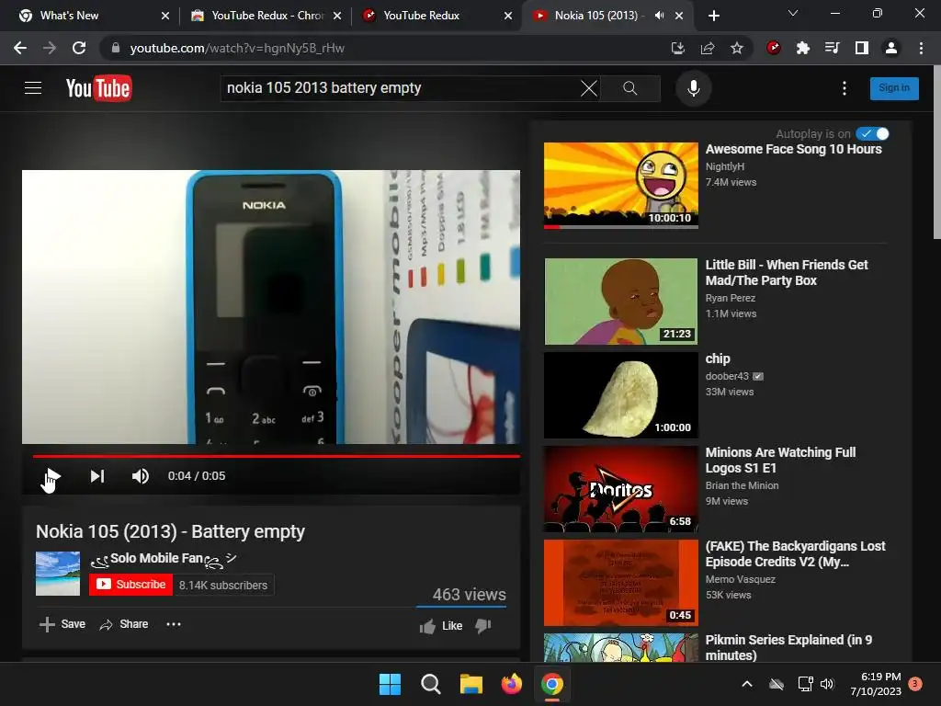Click channel name Brian the Minion

pyautogui.click(x=742, y=485)
